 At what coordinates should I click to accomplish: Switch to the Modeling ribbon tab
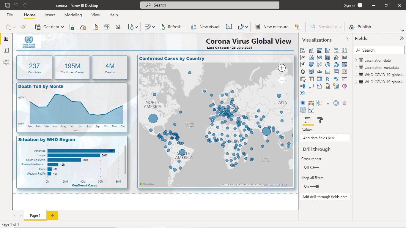[x=73, y=15]
